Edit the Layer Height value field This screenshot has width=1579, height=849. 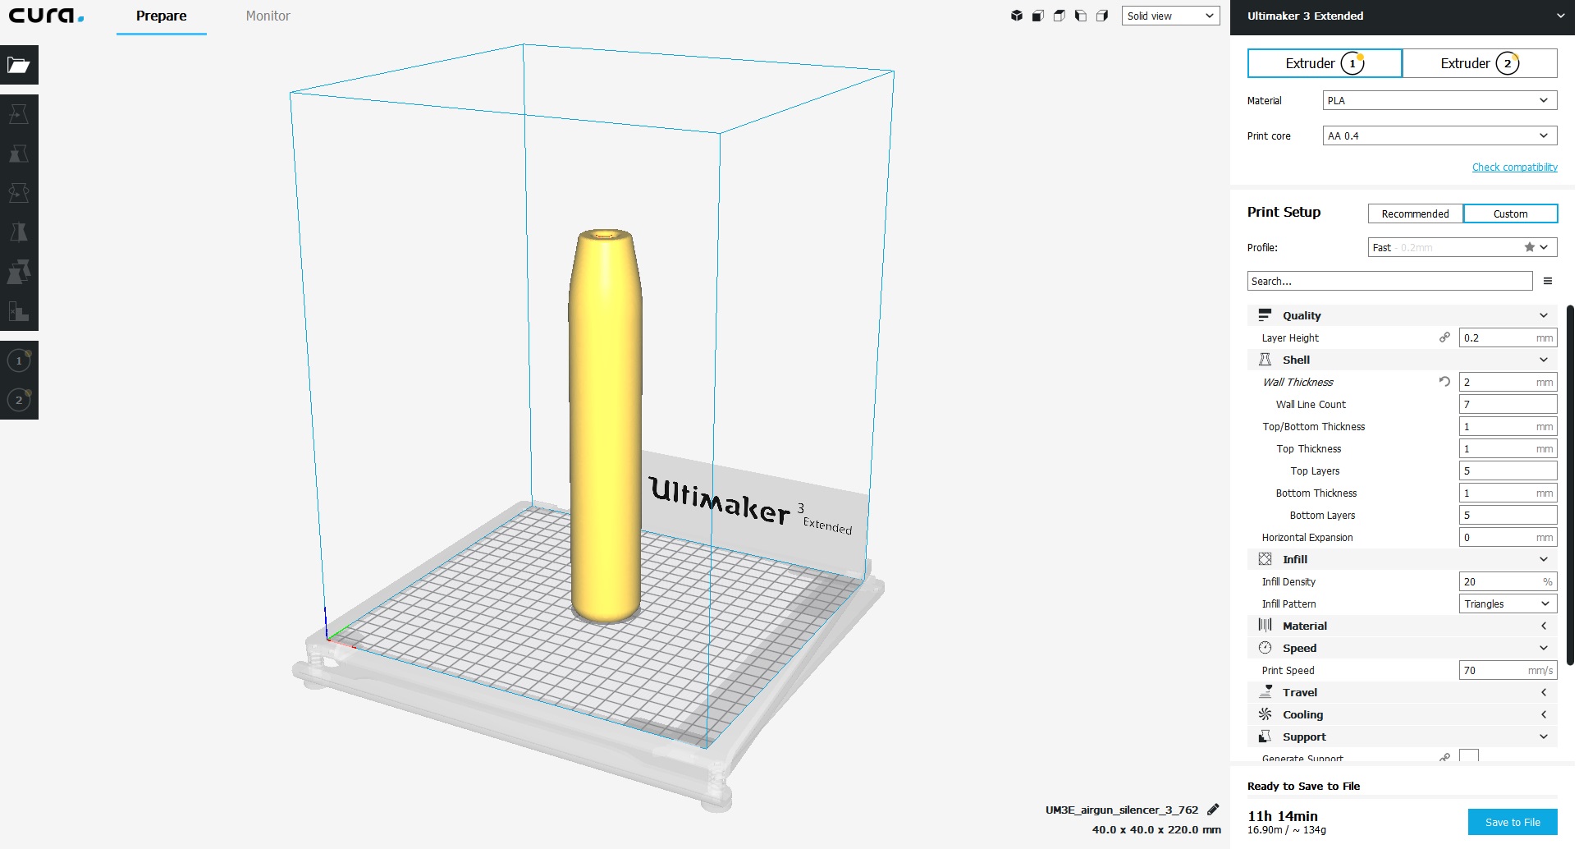click(1508, 337)
